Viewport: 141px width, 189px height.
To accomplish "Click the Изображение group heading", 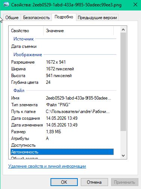I will pyautogui.click(x=28, y=55).
